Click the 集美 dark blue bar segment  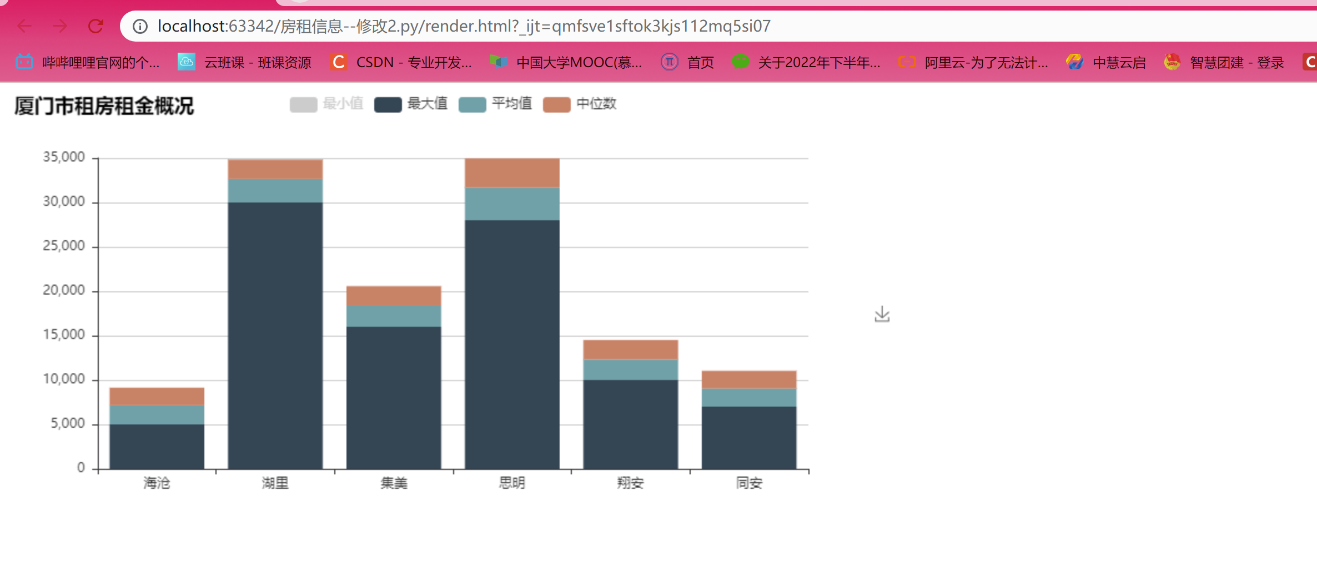coord(394,398)
